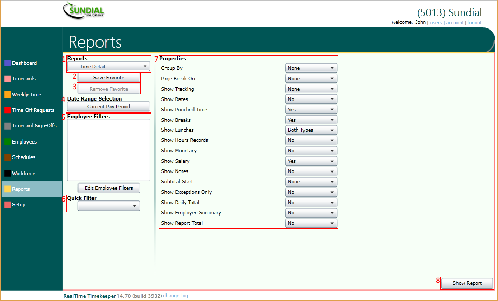Open the change log link
This screenshot has height=301, width=498.
click(176, 296)
